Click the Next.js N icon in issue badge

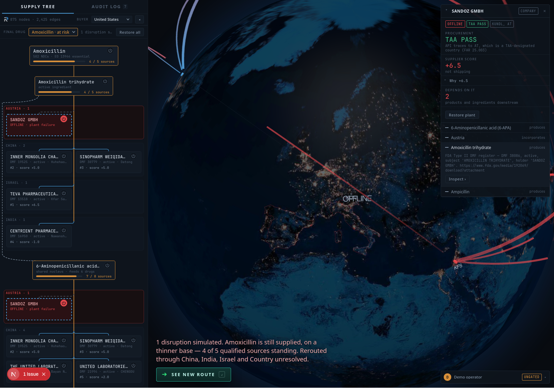[x=14, y=374]
